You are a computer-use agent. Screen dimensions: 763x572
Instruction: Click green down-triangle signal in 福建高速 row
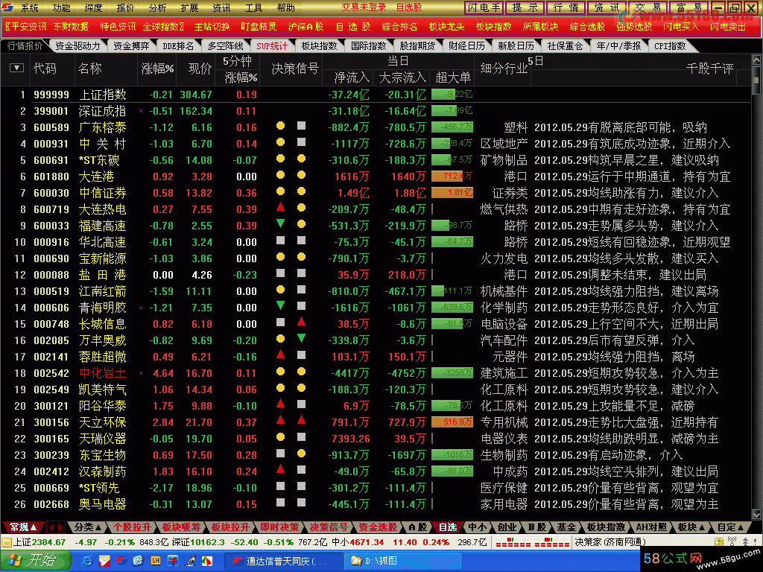(281, 225)
